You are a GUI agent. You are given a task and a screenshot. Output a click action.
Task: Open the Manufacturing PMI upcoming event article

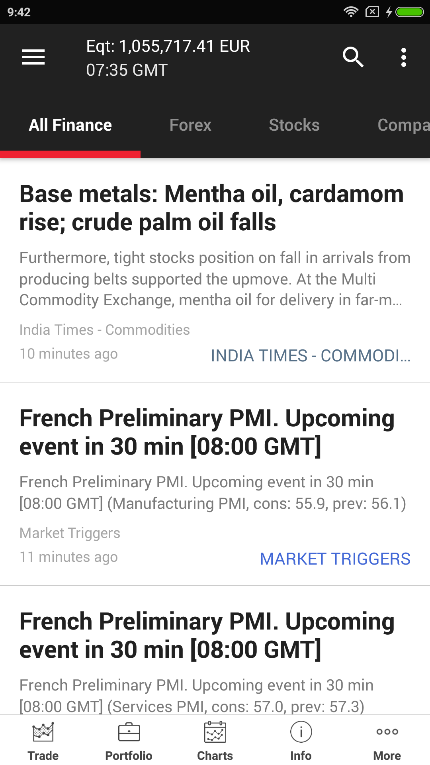coord(207,432)
